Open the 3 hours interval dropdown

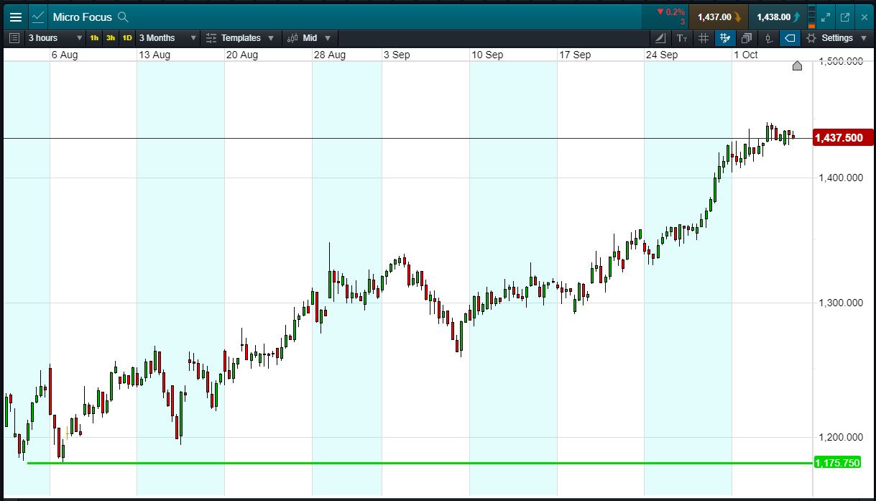pyautogui.click(x=55, y=38)
